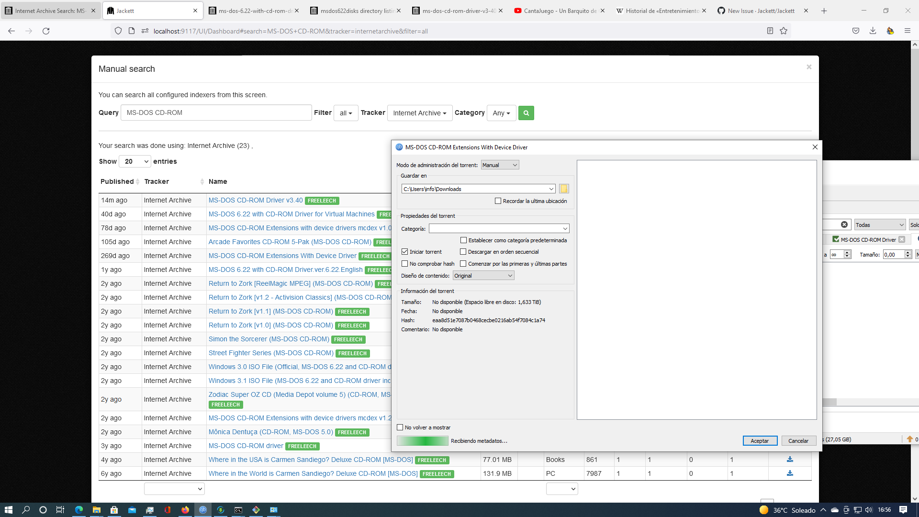Open Firefox downloads panel icon
Screen dimensions: 919x517
click(x=873, y=31)
